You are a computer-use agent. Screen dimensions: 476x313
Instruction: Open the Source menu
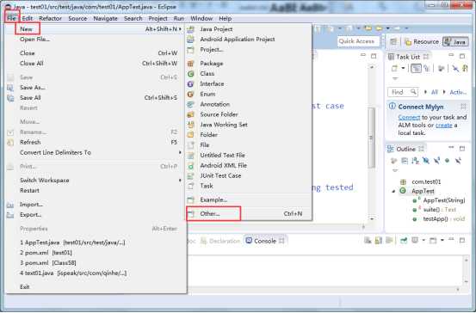77,19
